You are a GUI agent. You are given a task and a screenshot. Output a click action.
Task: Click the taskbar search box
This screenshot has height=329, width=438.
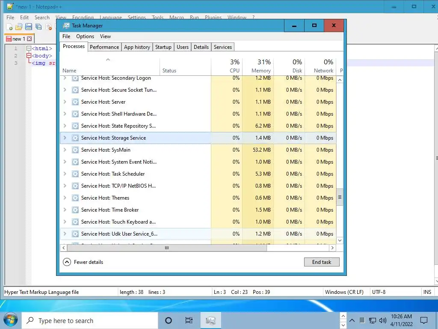[x=90, y=320]
